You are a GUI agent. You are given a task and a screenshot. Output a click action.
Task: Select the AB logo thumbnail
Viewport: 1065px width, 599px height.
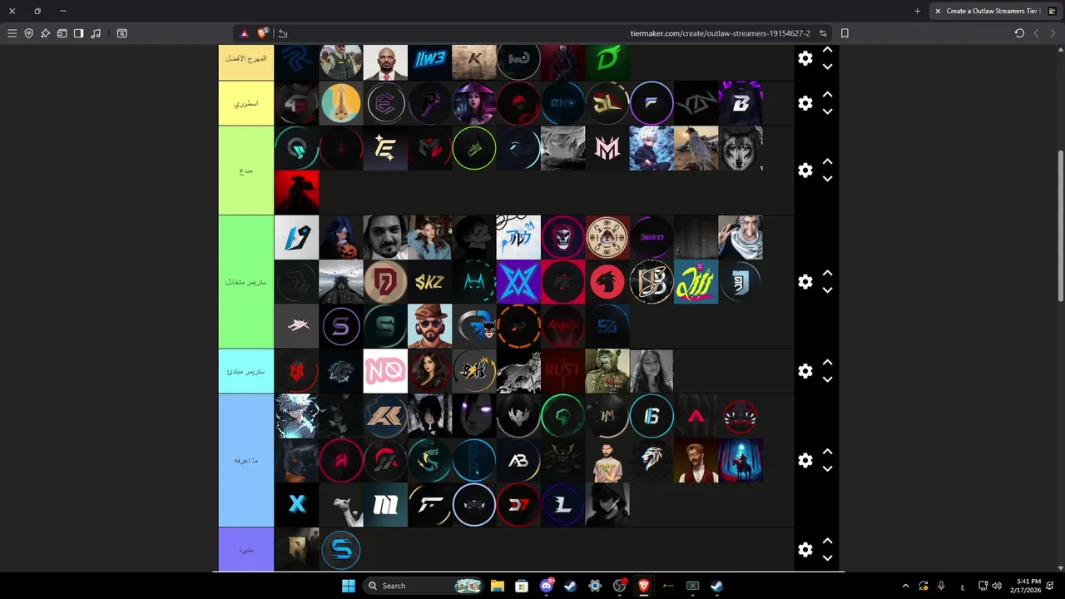click(518, 460)
